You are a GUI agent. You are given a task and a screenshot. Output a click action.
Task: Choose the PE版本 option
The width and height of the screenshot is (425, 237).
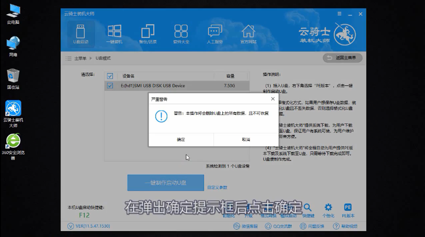pyautogui.click(x=348, y=210)
